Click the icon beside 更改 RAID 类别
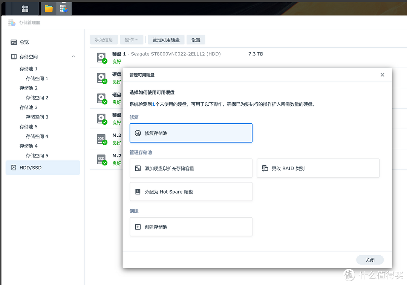 265,168
